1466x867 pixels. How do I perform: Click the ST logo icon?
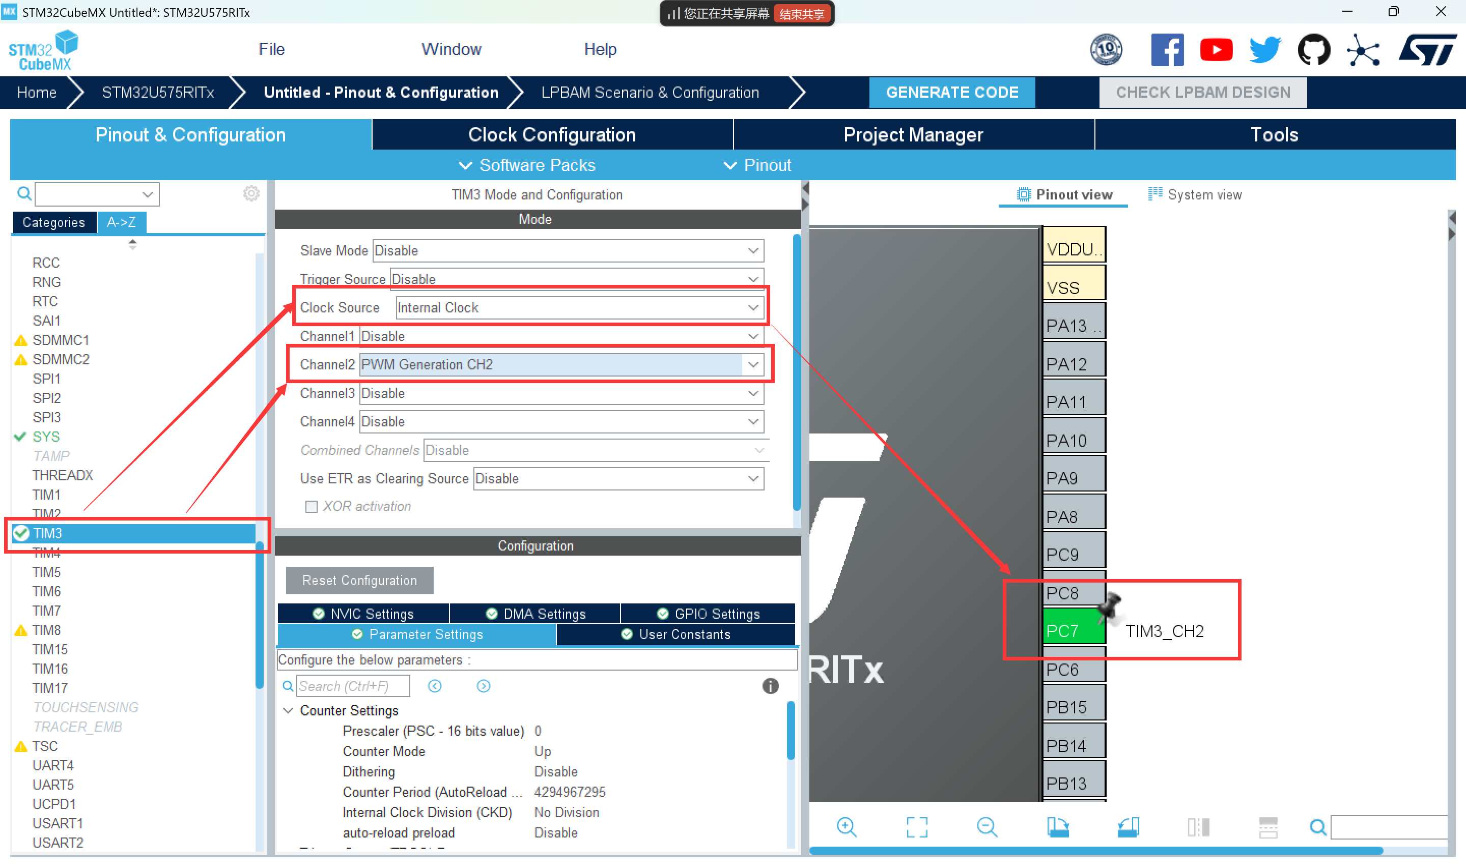click(x=1427, y=50)
